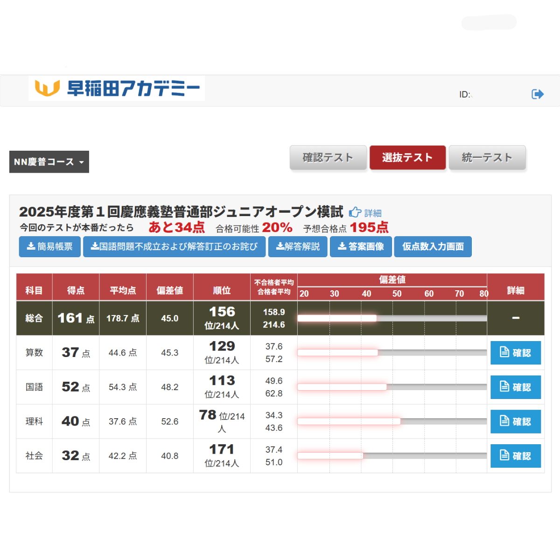Click the logout arrow icon top right

538,94
